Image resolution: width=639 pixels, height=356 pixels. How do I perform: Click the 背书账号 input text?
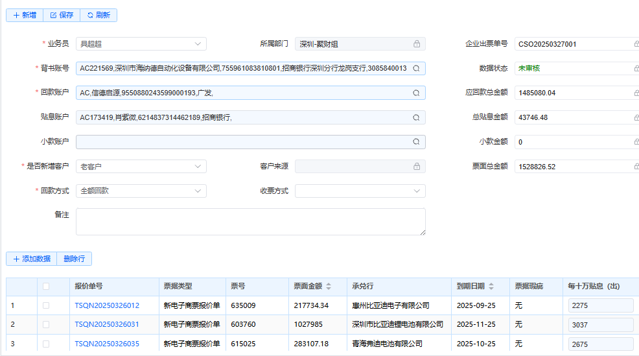243,69
